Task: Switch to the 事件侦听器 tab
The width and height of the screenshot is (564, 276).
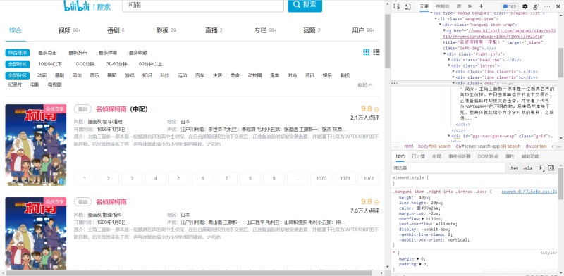Action: coord(459,156)
